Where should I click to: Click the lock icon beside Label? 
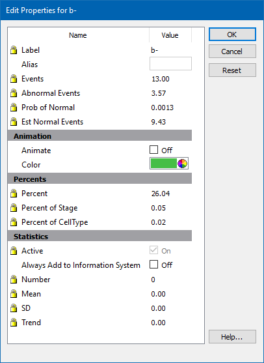[14, 50]
